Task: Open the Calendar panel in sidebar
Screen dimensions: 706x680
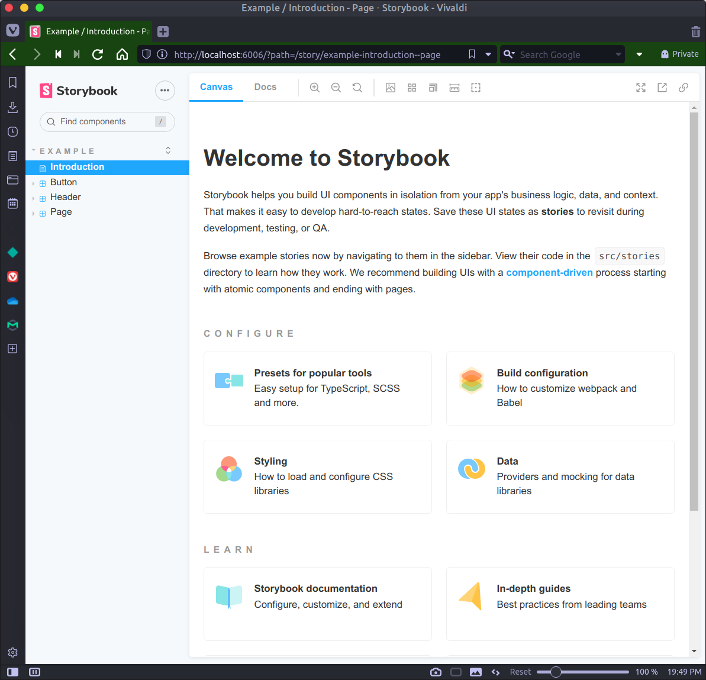Action: 12,204
